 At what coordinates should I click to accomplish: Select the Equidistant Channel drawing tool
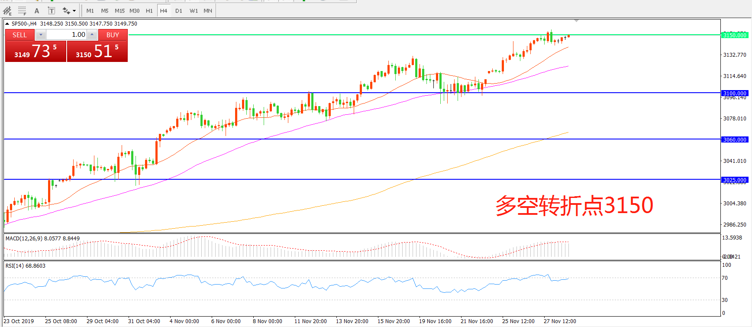pyautogui.click(x=7, y=11)
